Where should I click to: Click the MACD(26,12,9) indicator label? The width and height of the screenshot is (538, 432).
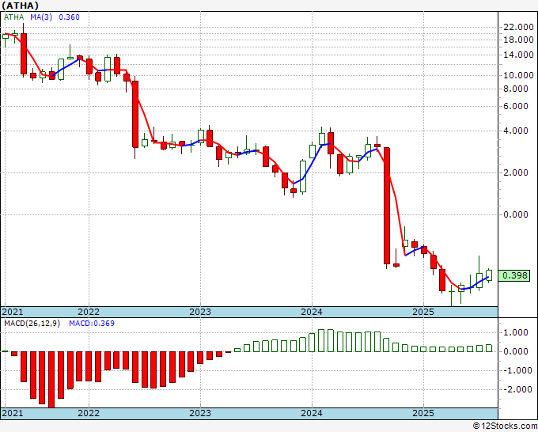point(32,324)
